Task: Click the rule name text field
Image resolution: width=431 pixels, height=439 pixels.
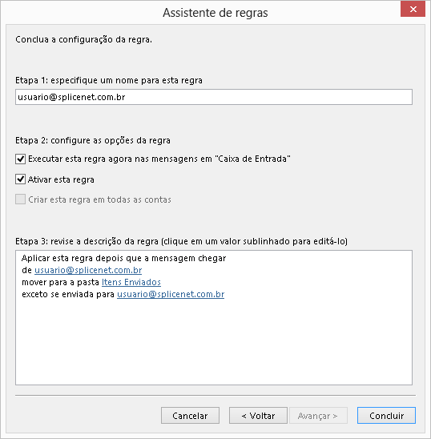Action: click(214, 97)
